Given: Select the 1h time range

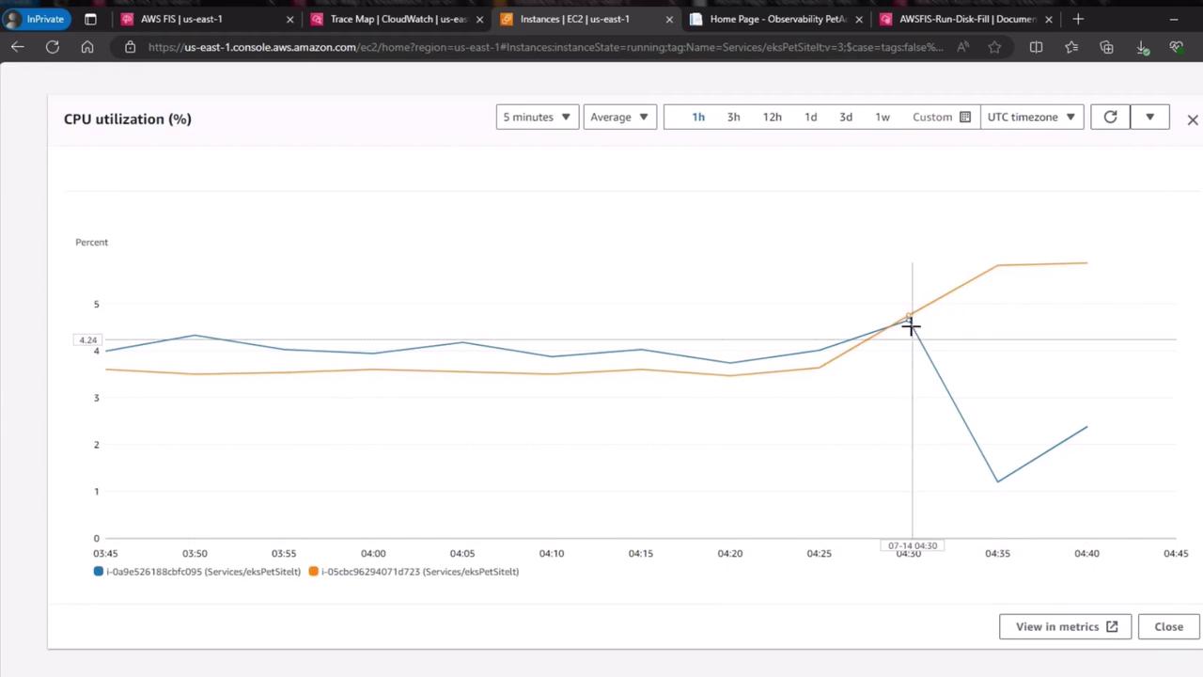Looking at the screenshot, I should coord(698,118).
